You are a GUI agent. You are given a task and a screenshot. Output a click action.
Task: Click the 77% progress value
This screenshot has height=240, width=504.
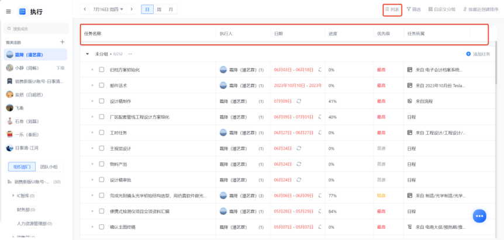(333, 196)
